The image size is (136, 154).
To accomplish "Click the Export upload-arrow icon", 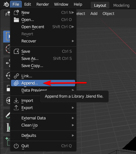I will pyautogui.click(x=16, y=108).
